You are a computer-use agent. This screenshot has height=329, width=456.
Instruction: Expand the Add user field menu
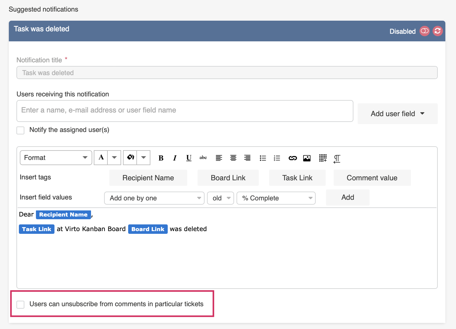click(x=397, y=113)
